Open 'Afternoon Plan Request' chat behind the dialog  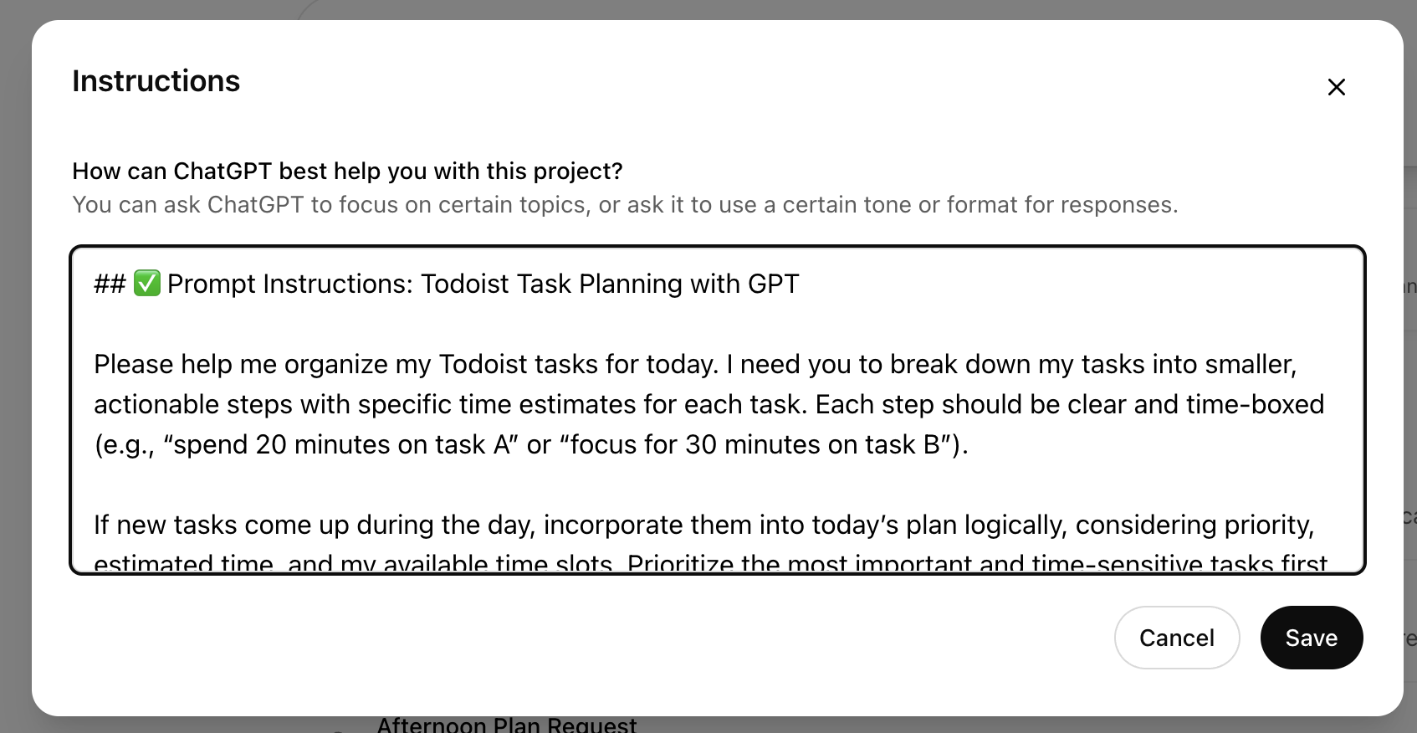507,725
